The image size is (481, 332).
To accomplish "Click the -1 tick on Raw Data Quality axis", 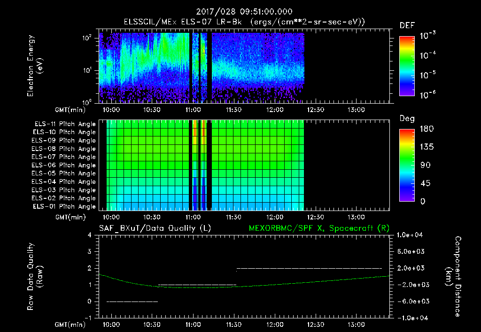I will coord(88,318).
